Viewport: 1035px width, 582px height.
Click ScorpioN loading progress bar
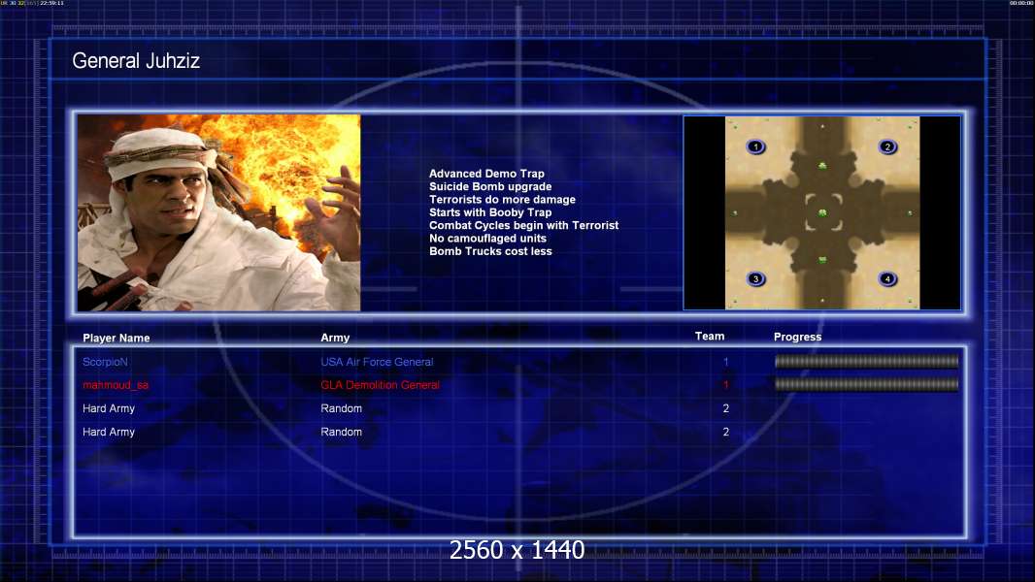click(x=867, y=361)
